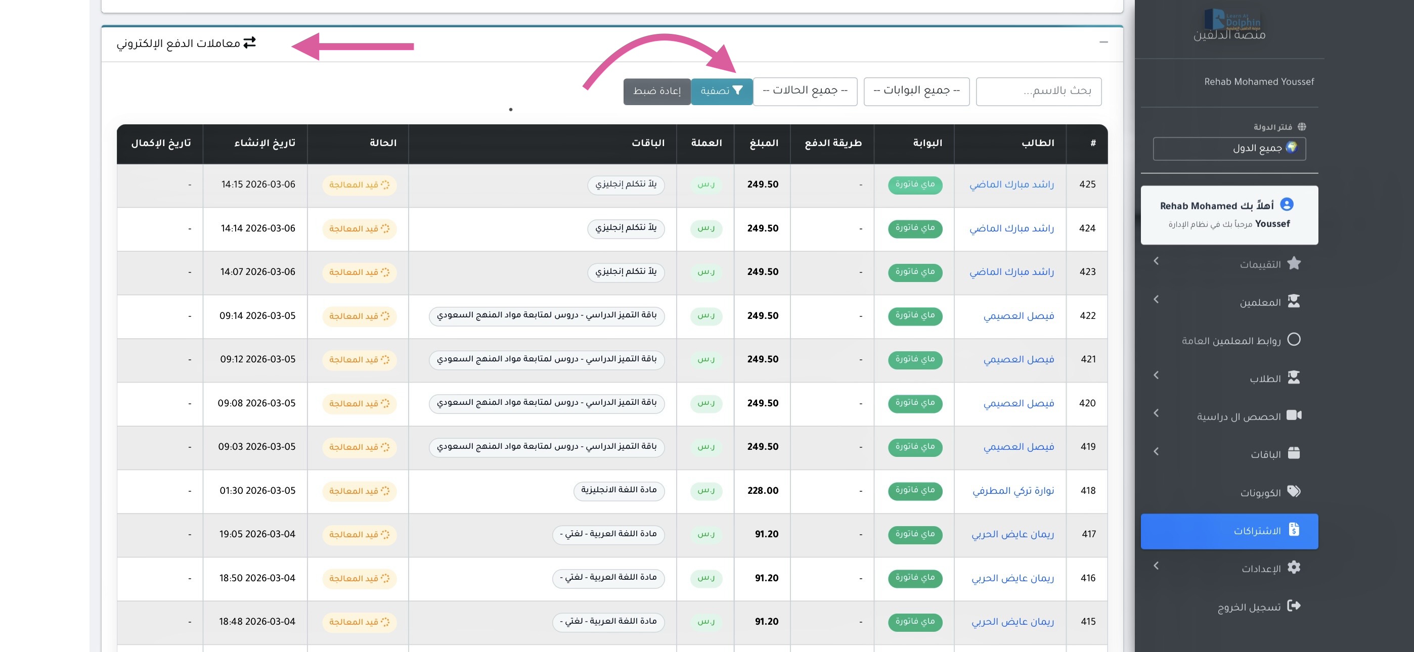Click the box icon beside الباقات
1414x652 pixels.
point(1293,453)
